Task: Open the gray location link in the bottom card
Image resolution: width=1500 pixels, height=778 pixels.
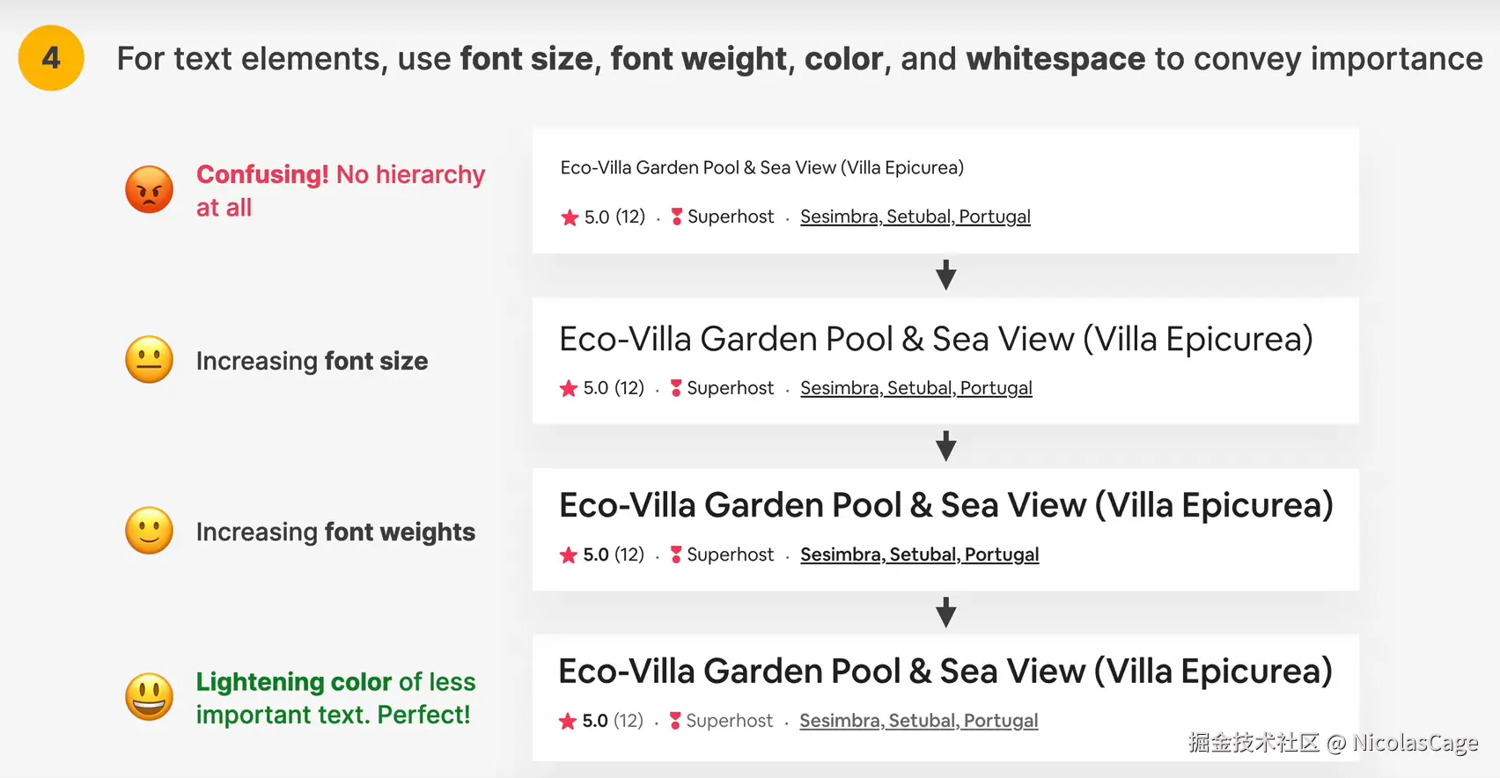Action: [x=918, y=721]
